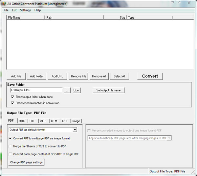This screenshot has width=197, height=176.
Task: Open the List menu
Action: [x=14, y=10]
